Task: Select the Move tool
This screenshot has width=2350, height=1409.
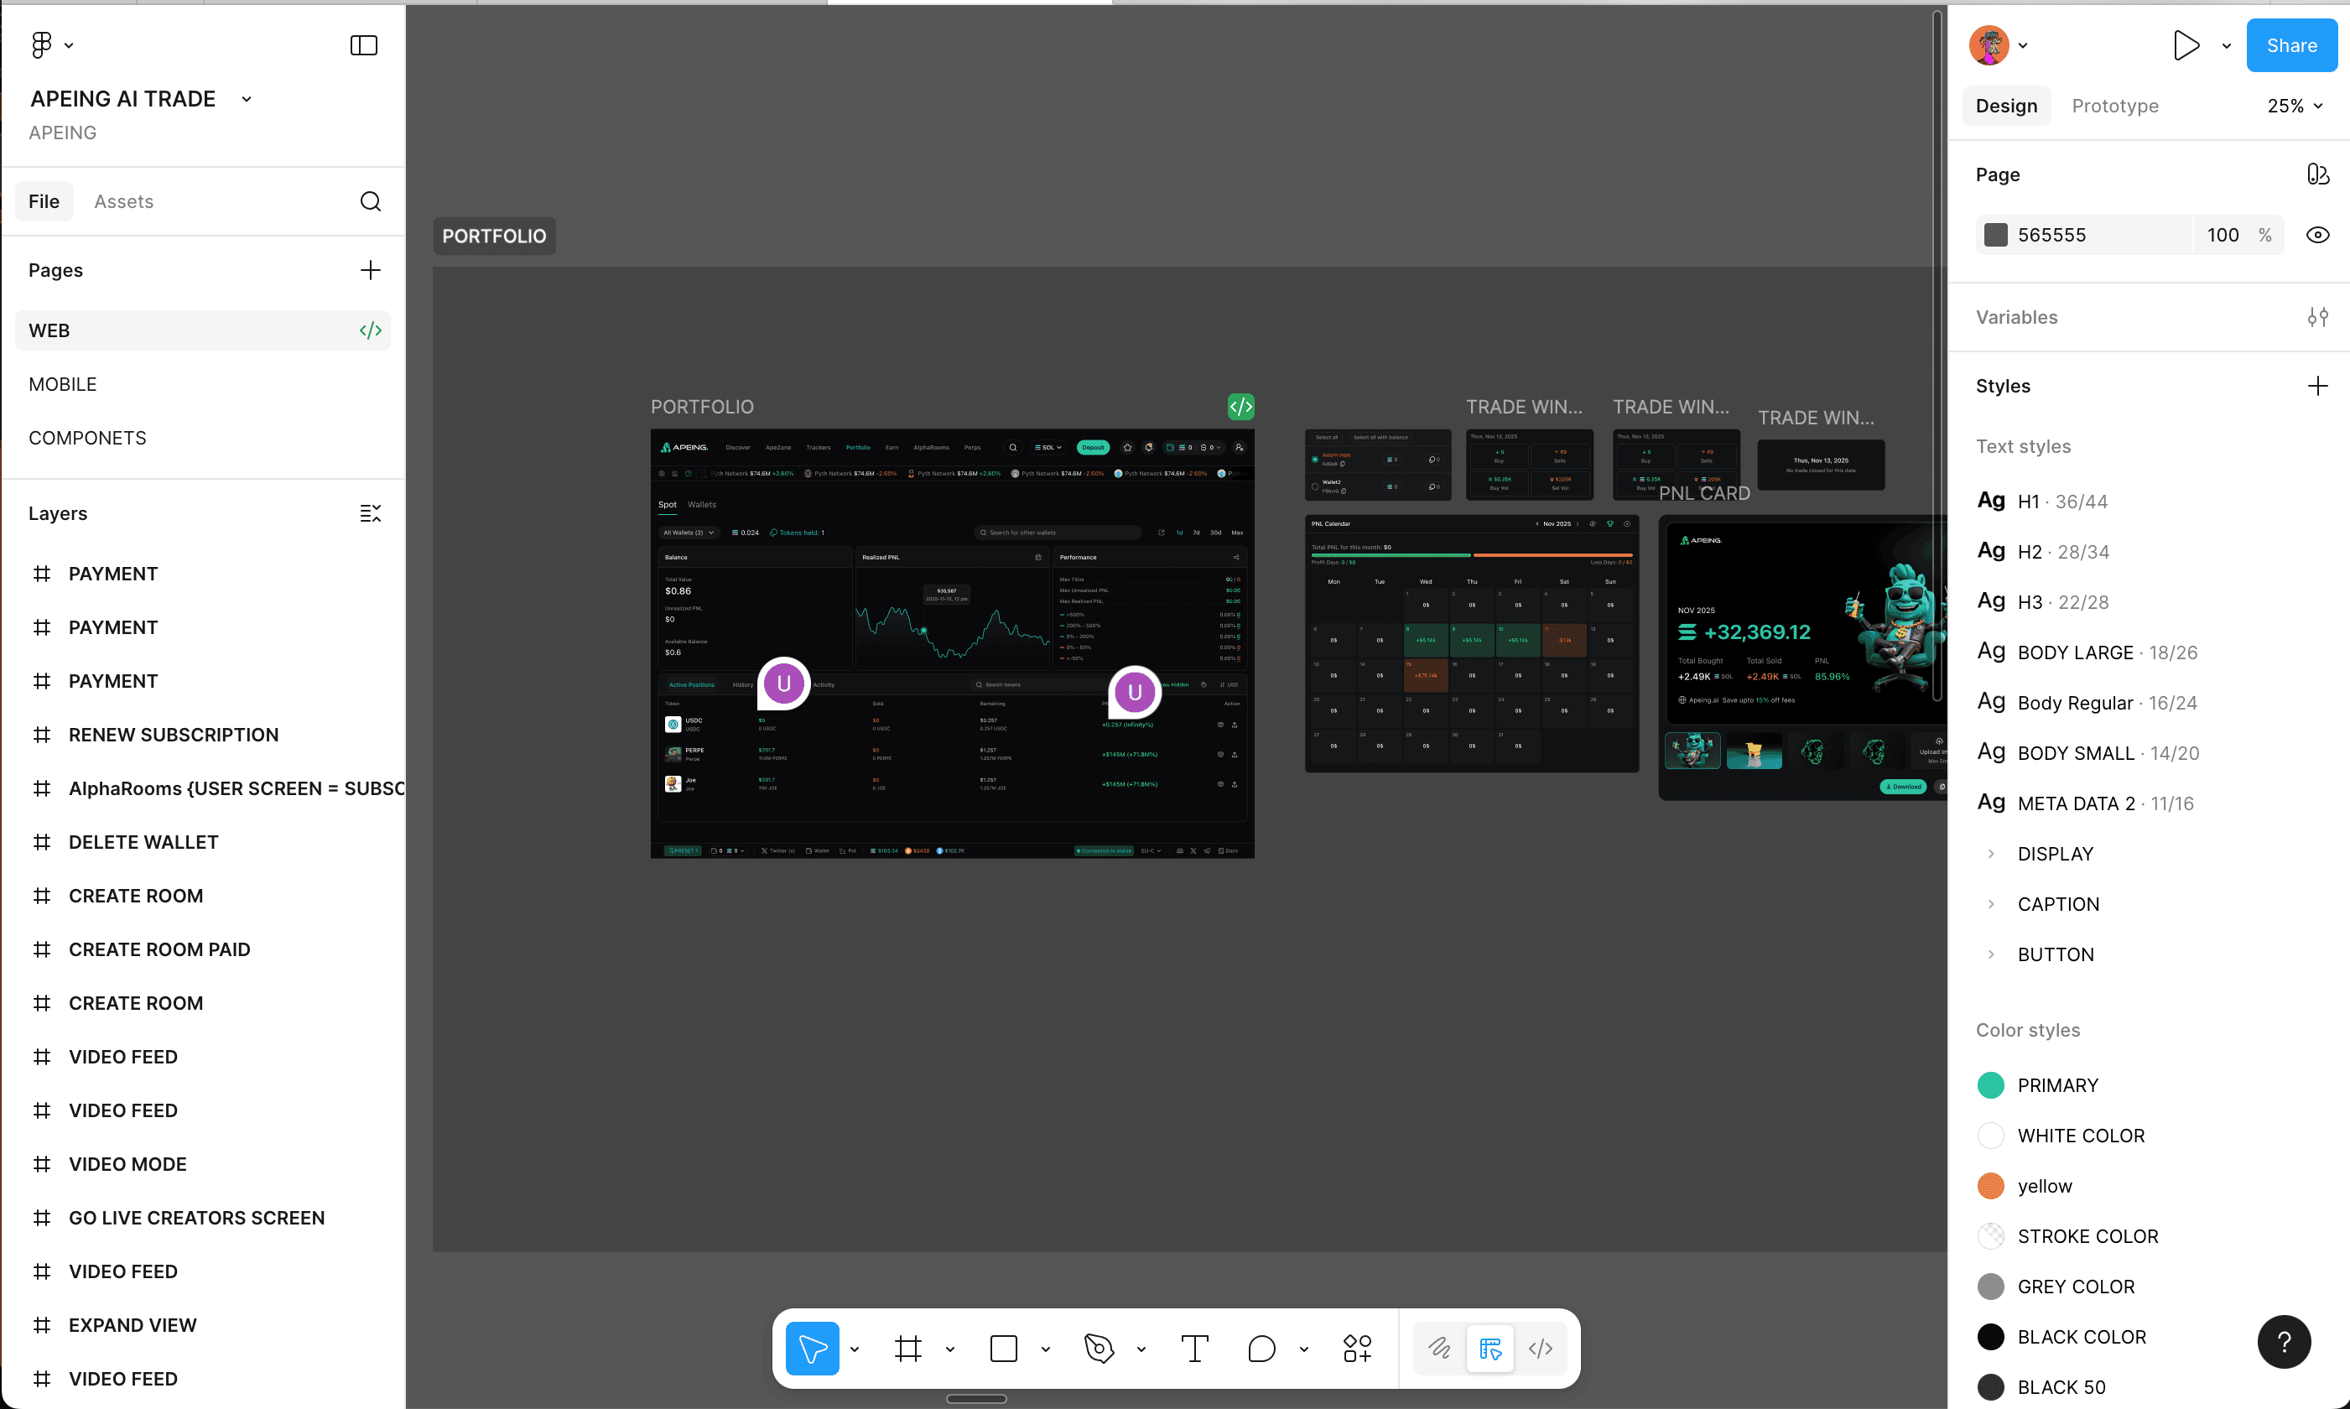Action: click(x=813, y=1349)
